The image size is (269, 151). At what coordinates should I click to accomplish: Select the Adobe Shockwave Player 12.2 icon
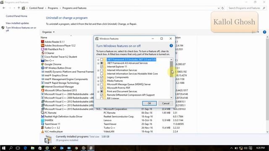pos(42,45)
